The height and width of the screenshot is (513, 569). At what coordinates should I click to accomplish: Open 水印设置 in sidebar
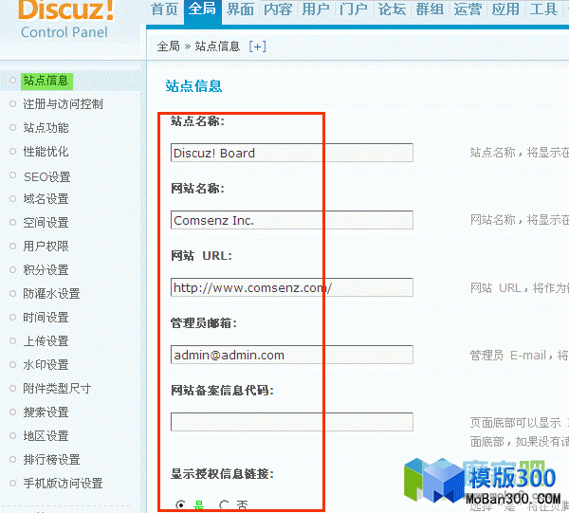(x=46, y=365)
